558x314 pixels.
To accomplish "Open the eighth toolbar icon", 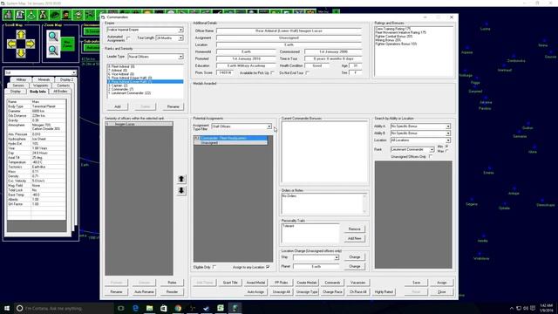I will pos(89,15).
